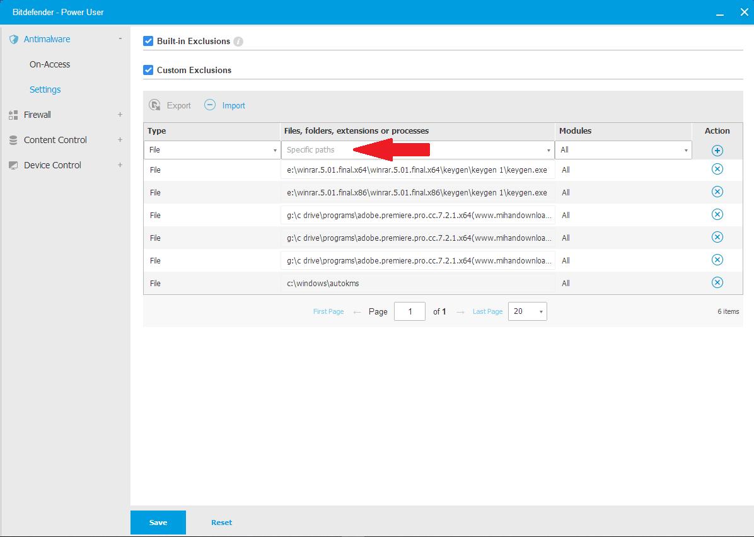Image resolution: width=754 pixels, height=537 pixels.
Task: Click the Import circle icon
Action: click(x=210, y=105)
